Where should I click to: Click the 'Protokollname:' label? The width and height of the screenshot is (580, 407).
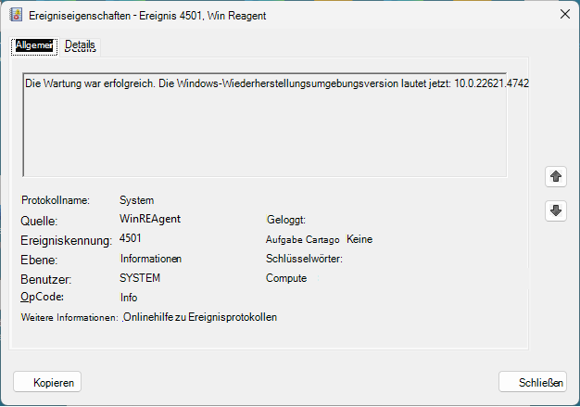[x=56, y=200]
